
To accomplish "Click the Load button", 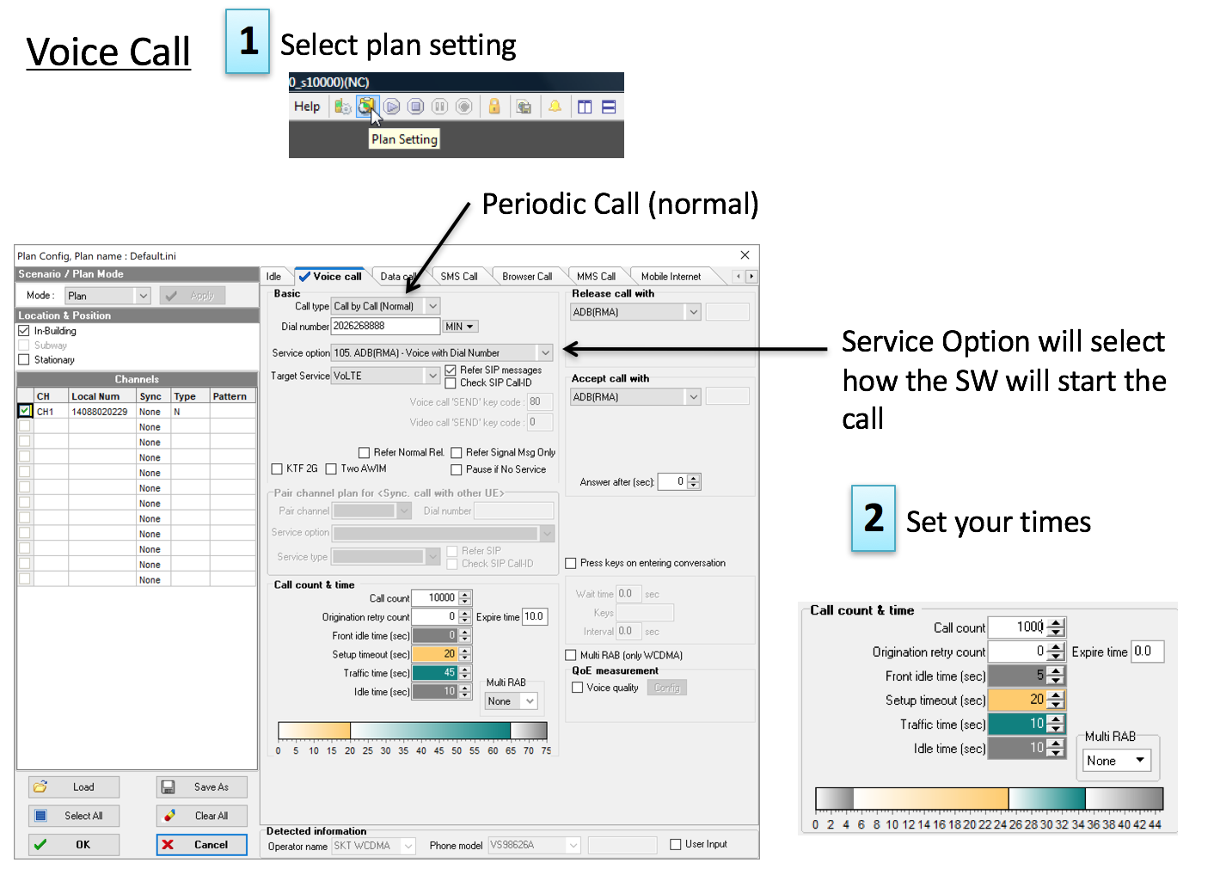I will point(74,787).
